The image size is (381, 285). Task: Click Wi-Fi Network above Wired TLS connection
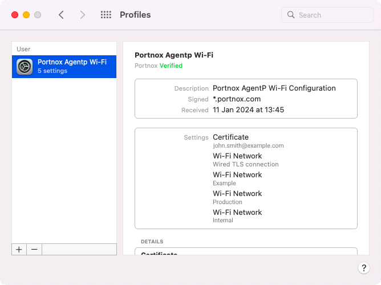click(x=237, y=156)
